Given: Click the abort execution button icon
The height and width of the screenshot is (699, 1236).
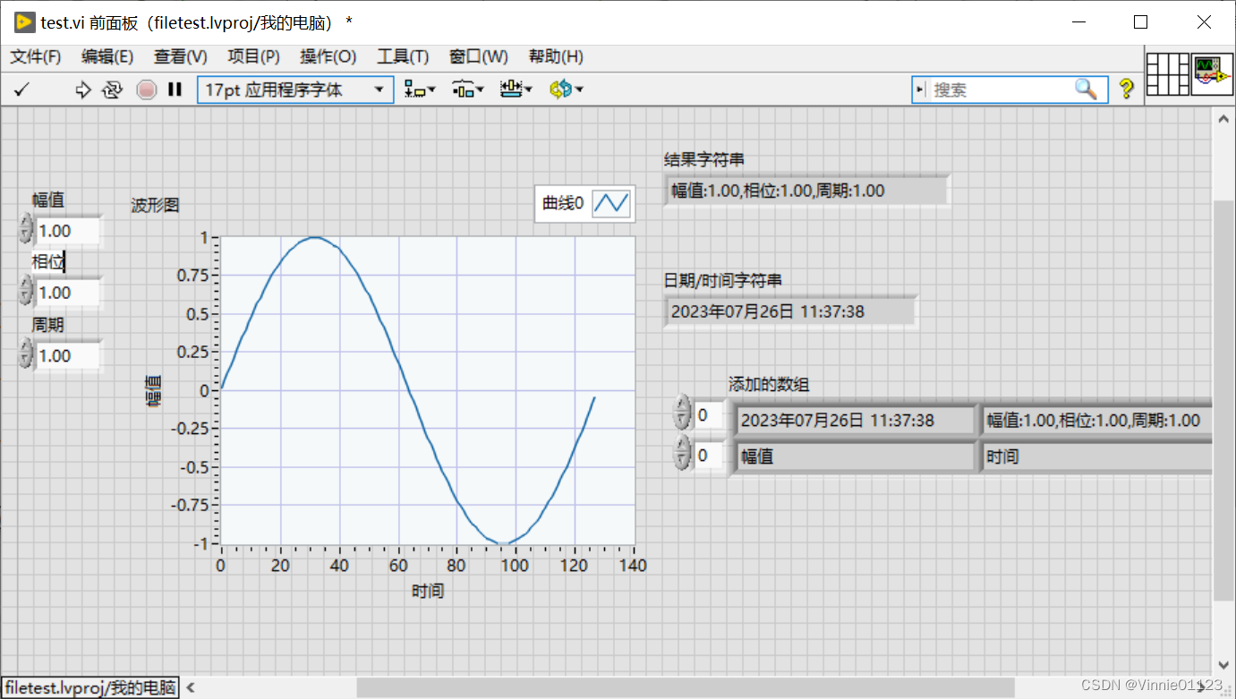Looking at the screenshot, I should [x=146, y=89].
